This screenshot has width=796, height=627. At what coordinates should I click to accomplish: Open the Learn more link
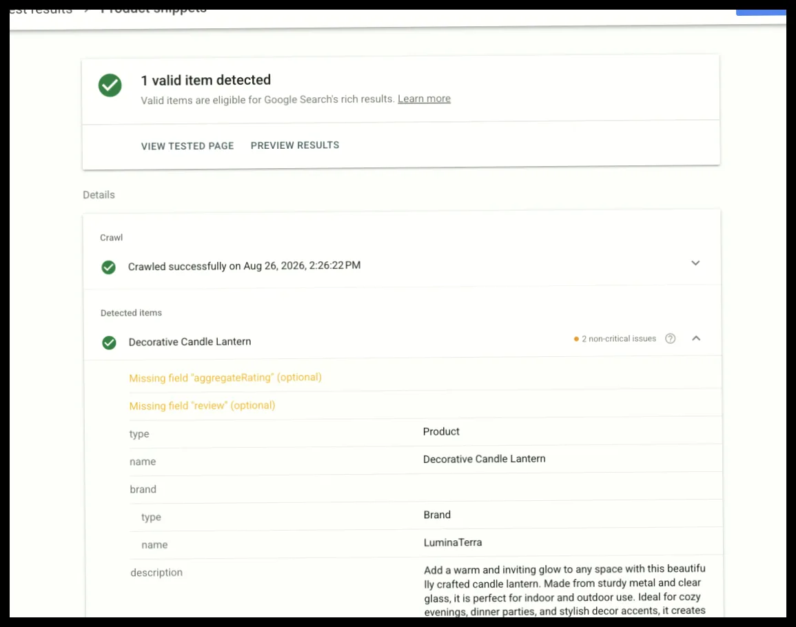[424, 99]
